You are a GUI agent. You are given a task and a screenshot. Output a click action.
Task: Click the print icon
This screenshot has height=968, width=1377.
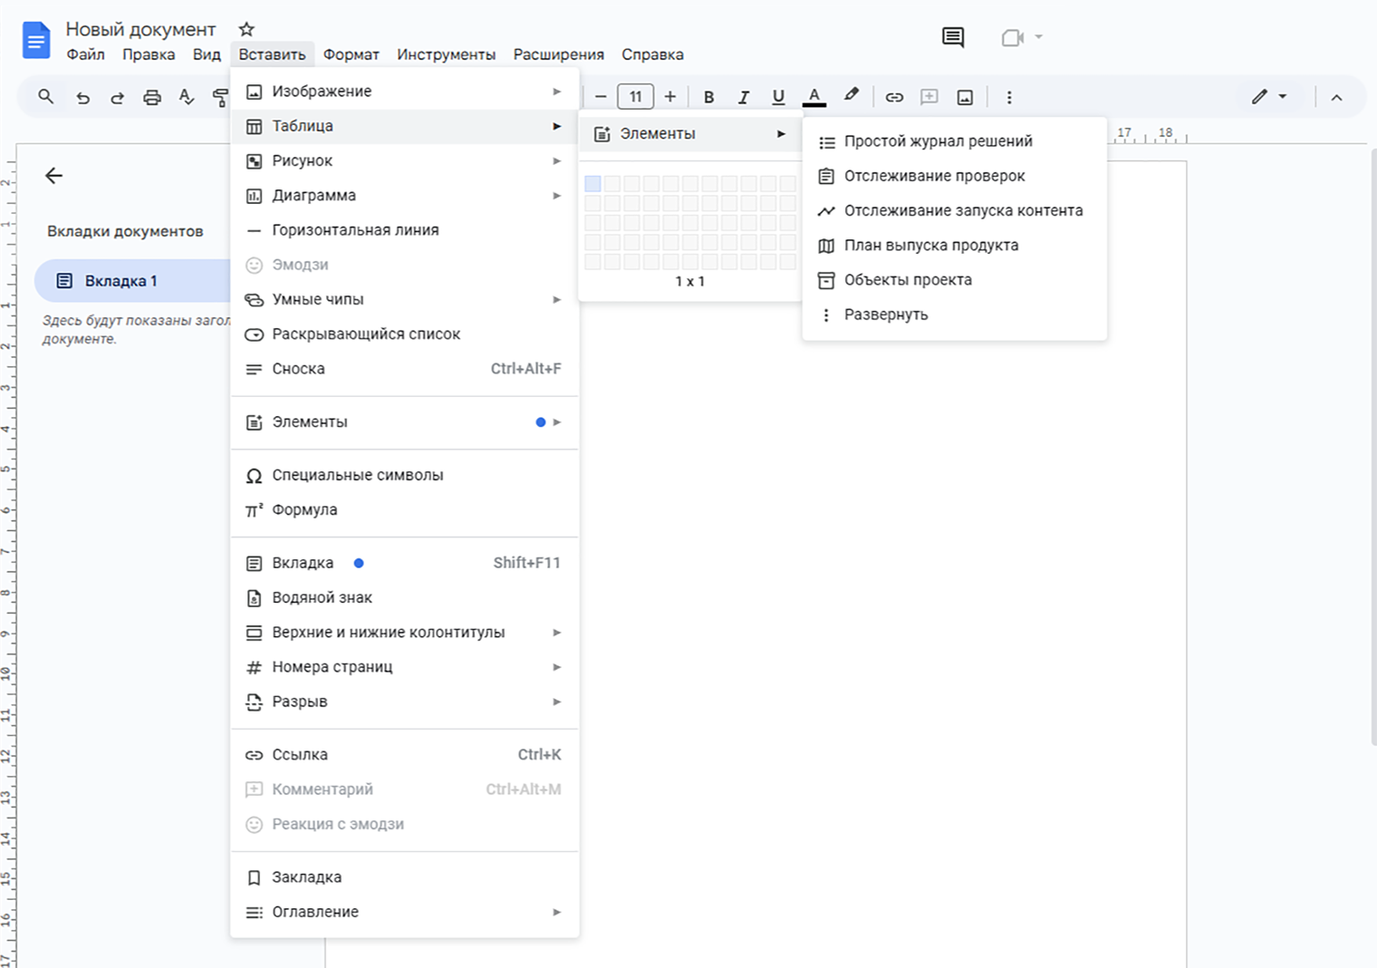point(152,97)
